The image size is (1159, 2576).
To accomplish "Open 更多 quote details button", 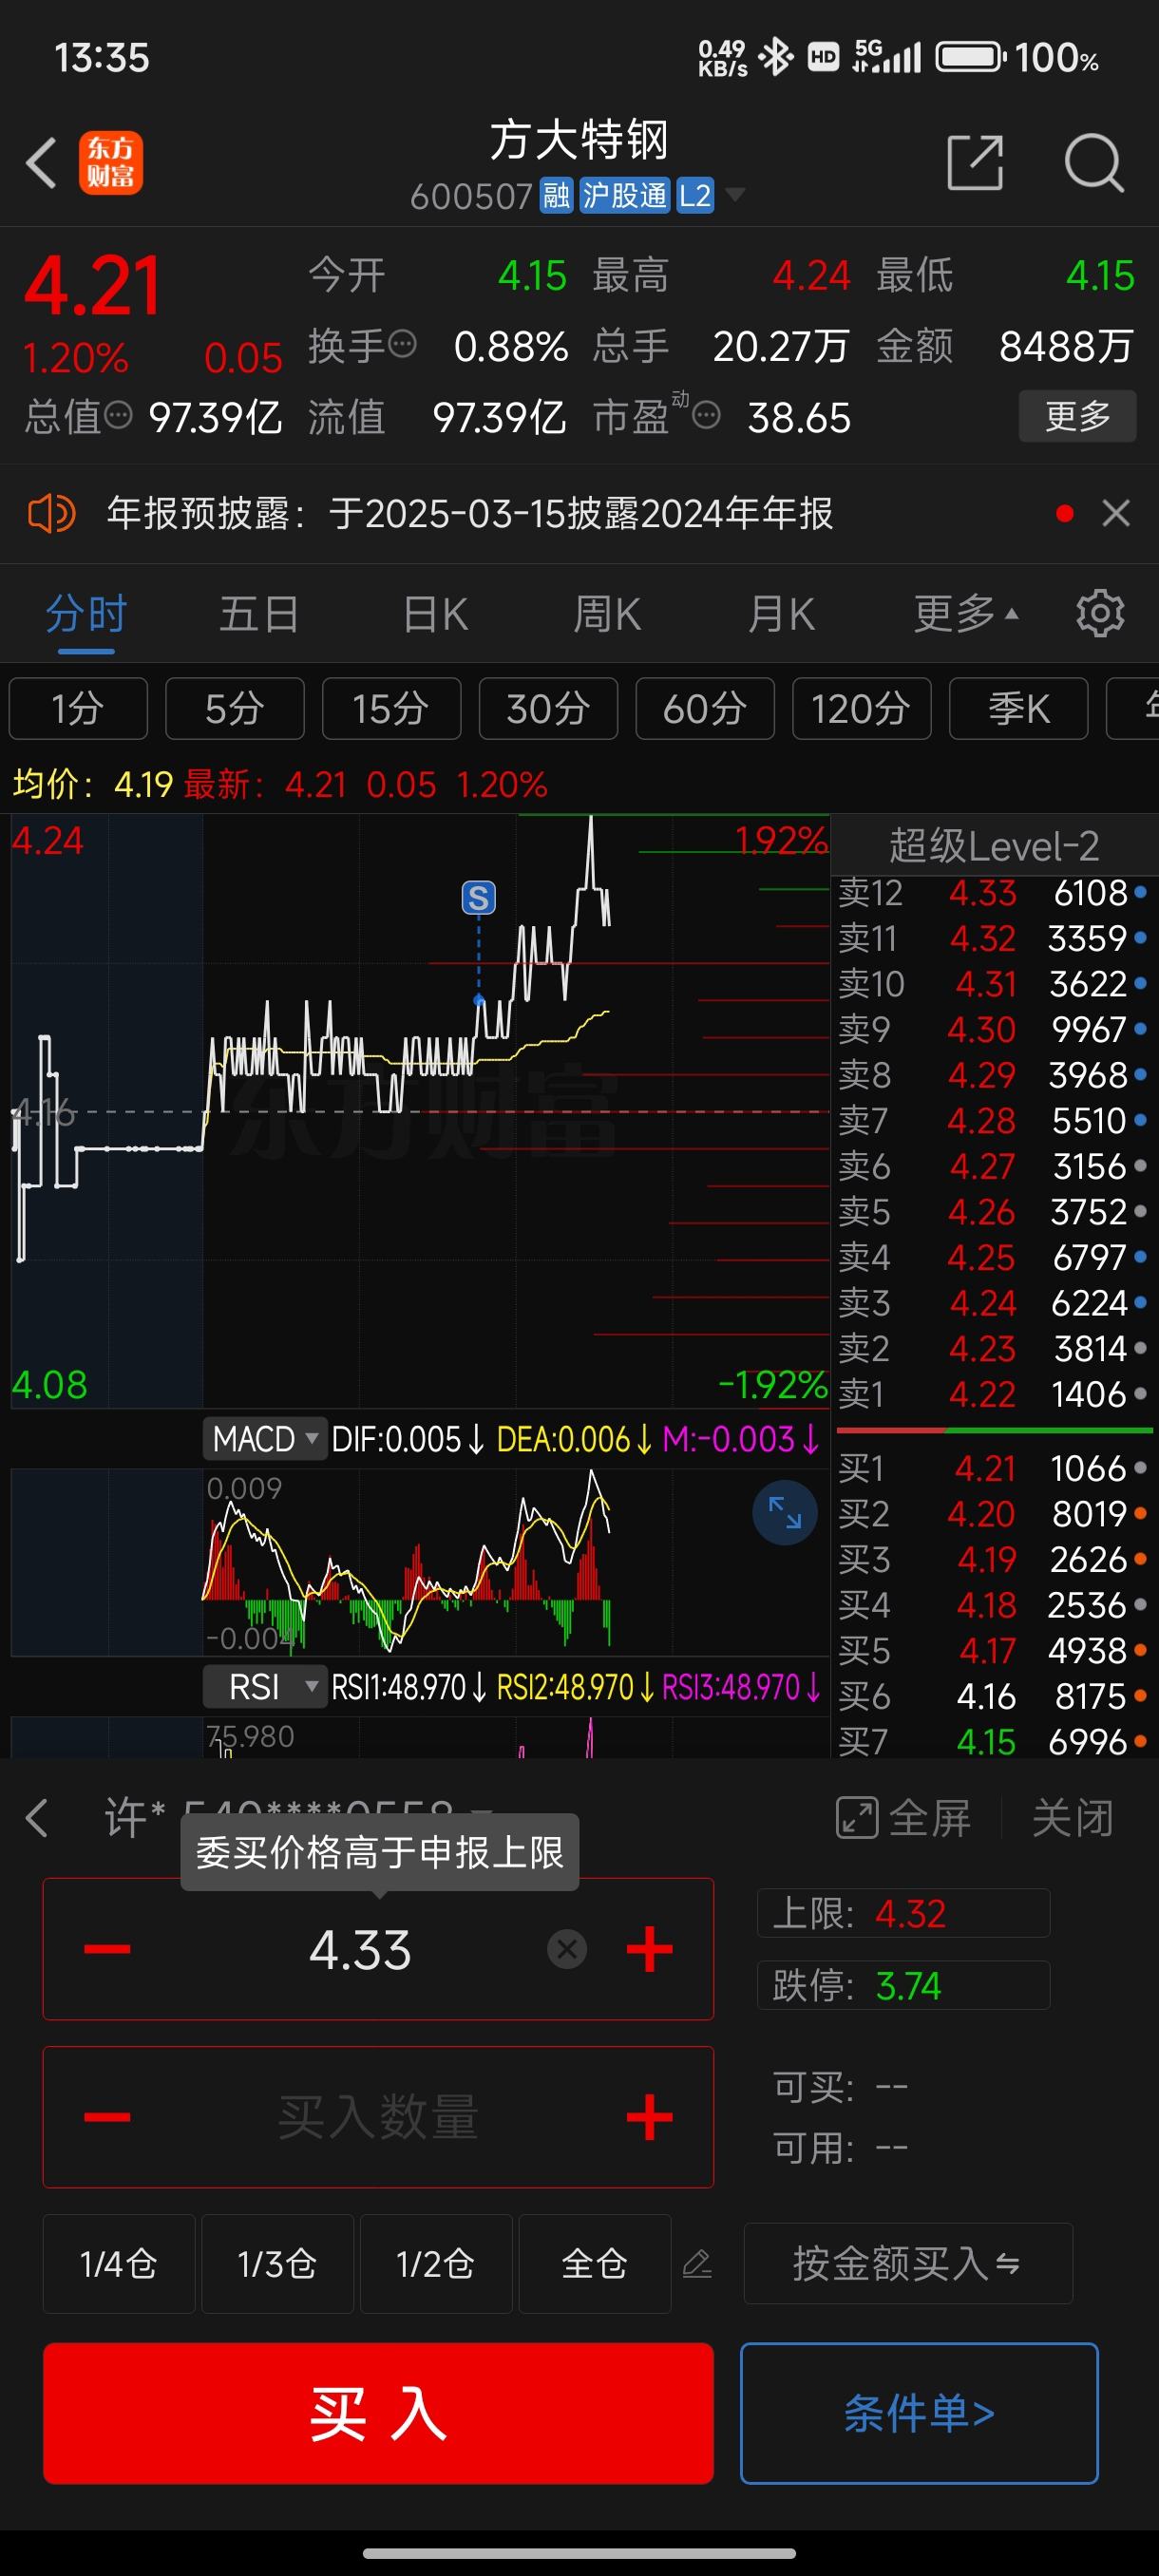I will (1077, 416).
